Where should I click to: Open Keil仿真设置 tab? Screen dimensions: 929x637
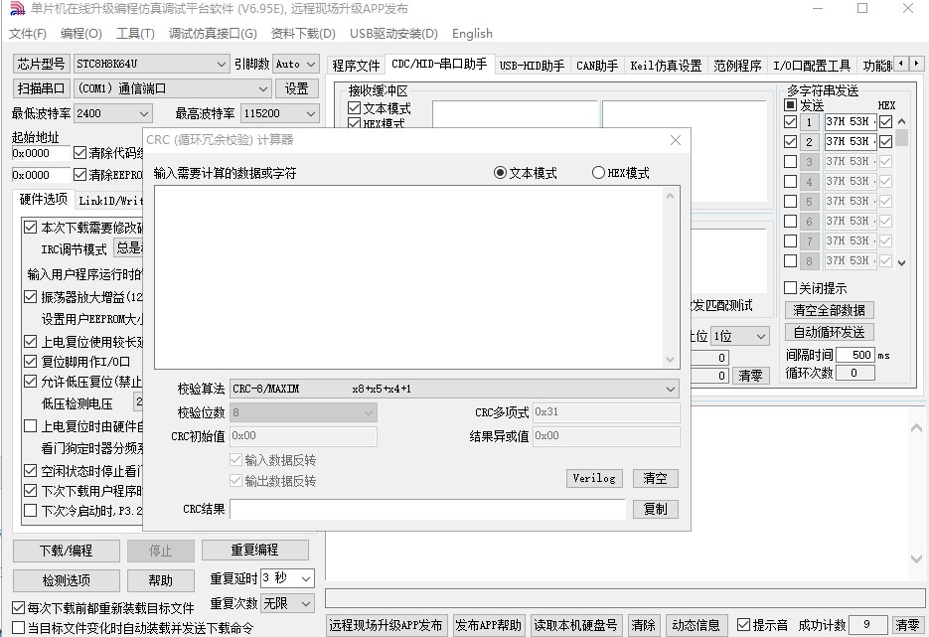pyautogui.click(x=666, y=66)
